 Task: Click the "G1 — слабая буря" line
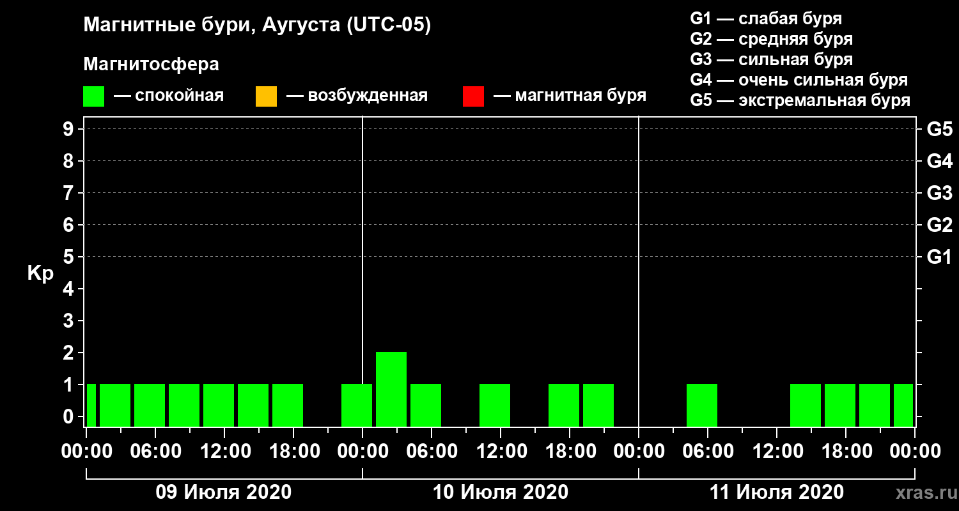pos(766,18)
